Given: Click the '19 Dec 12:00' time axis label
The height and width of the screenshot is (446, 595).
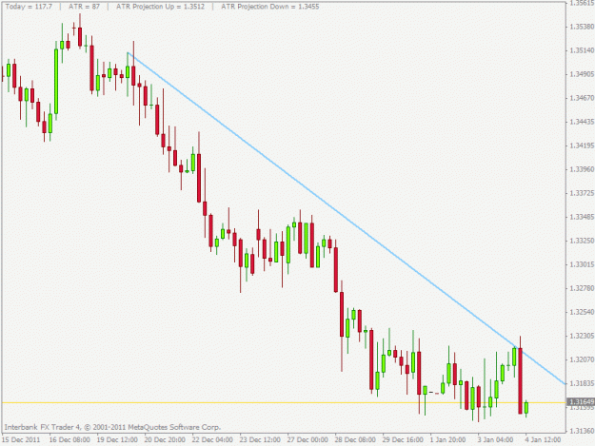Looking at the screenshot, I should (x=117, y=440).
